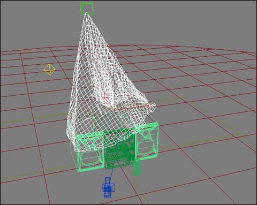Select the blue camera wireframe object

coord(108,187)
